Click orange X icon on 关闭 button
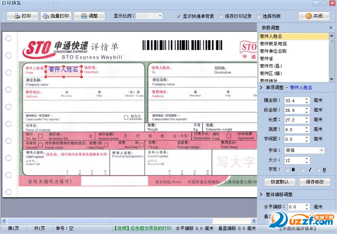337x234 pixels. [x=309, y=16]
